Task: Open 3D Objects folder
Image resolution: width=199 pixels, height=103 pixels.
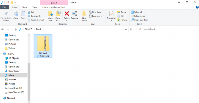Action: point(14,58)
